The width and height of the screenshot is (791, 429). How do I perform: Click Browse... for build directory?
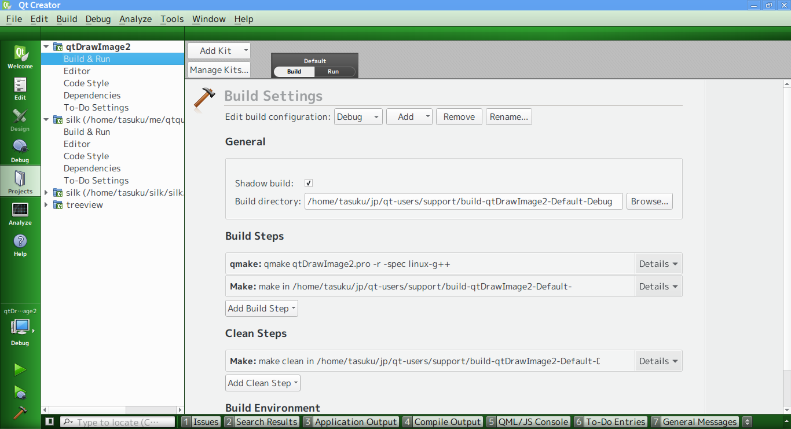tap(650, 201)
